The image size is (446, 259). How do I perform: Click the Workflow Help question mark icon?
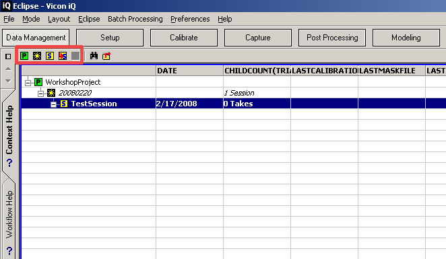[9, 251]
